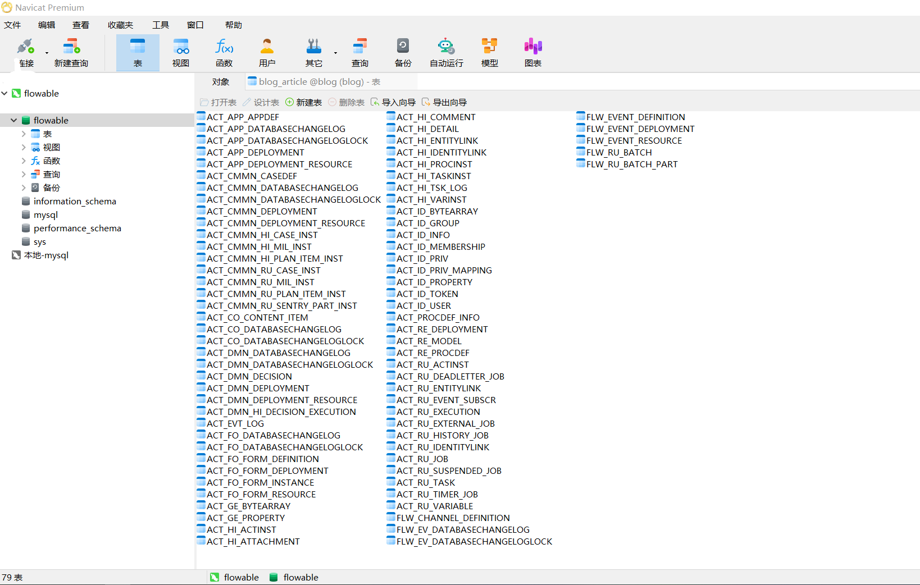Screen dimensions: 920x585
Task: Collapse the flowable database tree node
Action: pyautogui.click(x=14, y=120)
